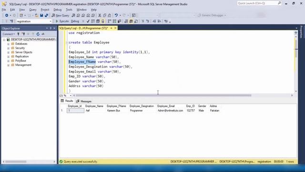Click Object Explorer horizontal scrollbar
The width and height of the screenshot is (305, 172).
16,161
